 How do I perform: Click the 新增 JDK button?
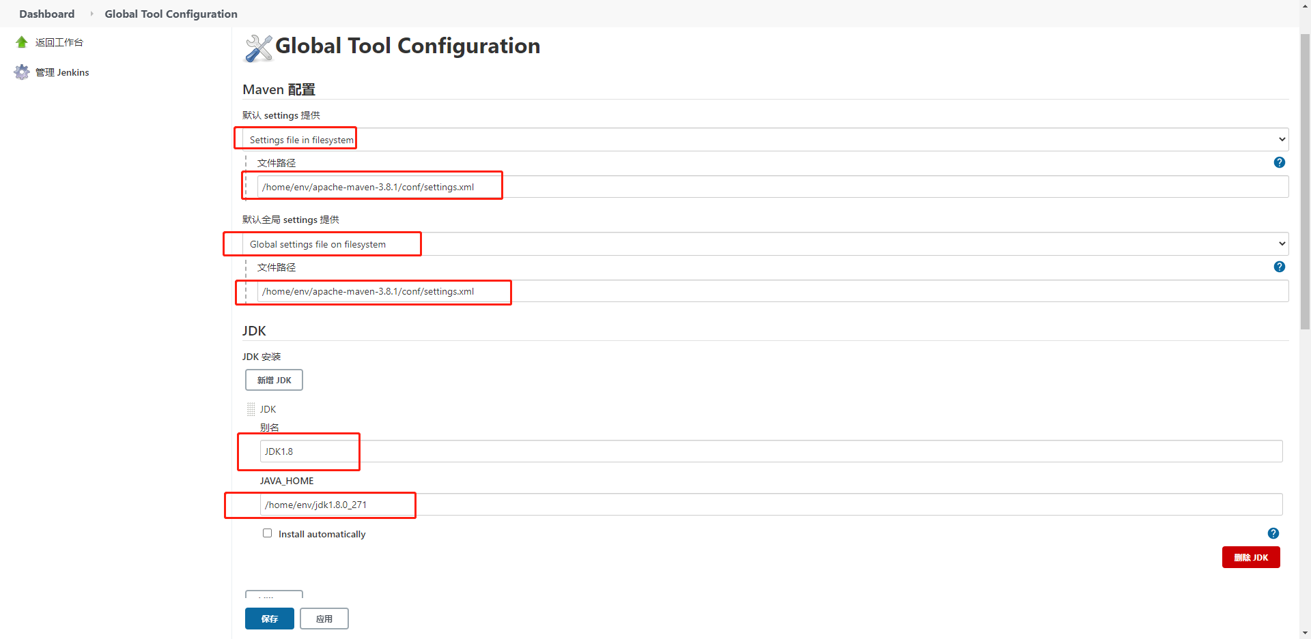(273, 380)
